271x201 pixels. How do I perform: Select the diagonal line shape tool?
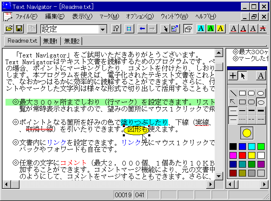click(x=233, y=93)
